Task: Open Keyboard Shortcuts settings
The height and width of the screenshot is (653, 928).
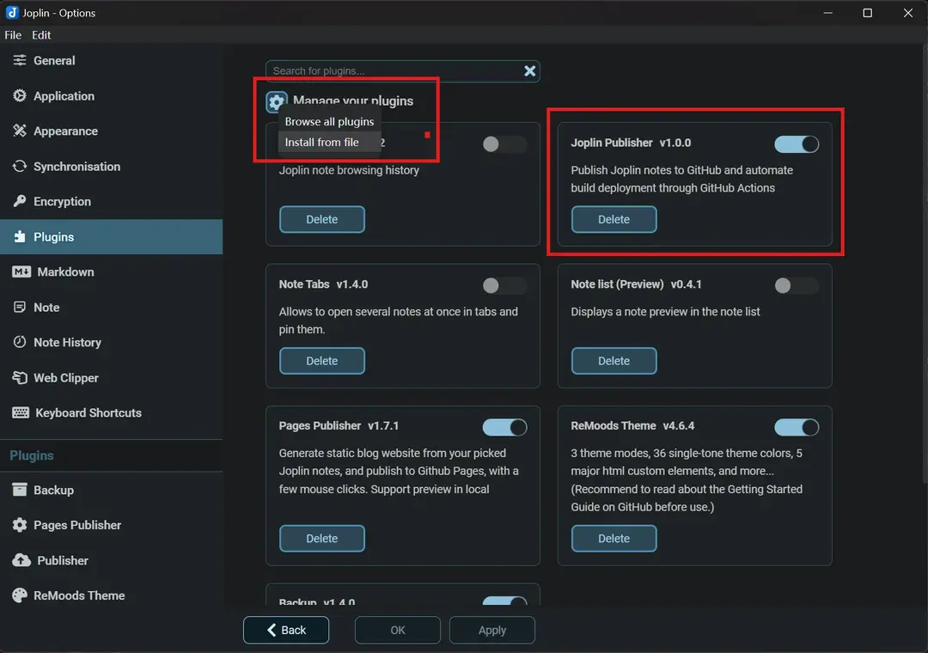Action: click(x=87, y=412)
